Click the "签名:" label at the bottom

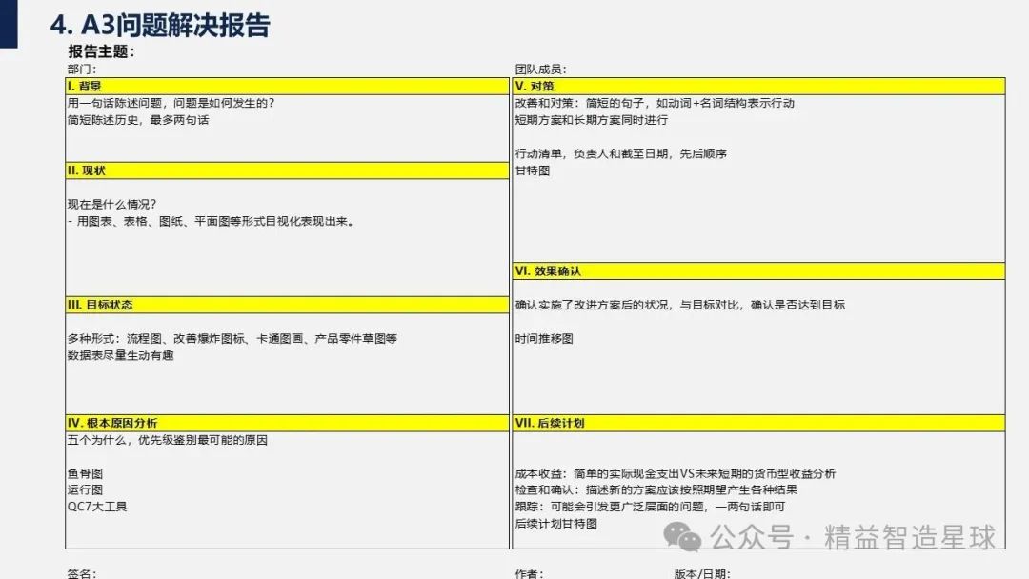[81, 573]
